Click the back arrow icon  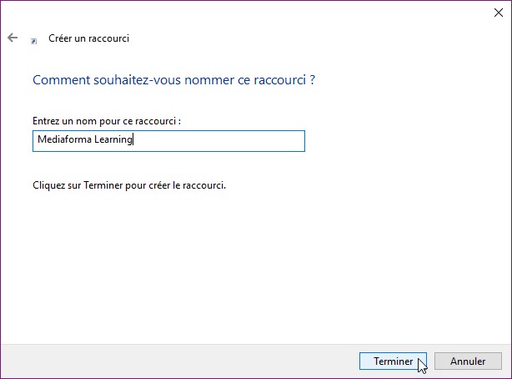coord(13,38)
